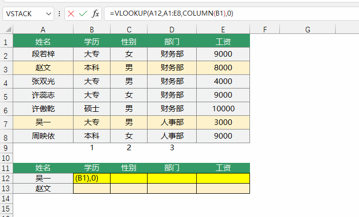Click lookup name 赵文 in row 13
The height and width of the screenshot is (217, 359).
click(43, 189)
